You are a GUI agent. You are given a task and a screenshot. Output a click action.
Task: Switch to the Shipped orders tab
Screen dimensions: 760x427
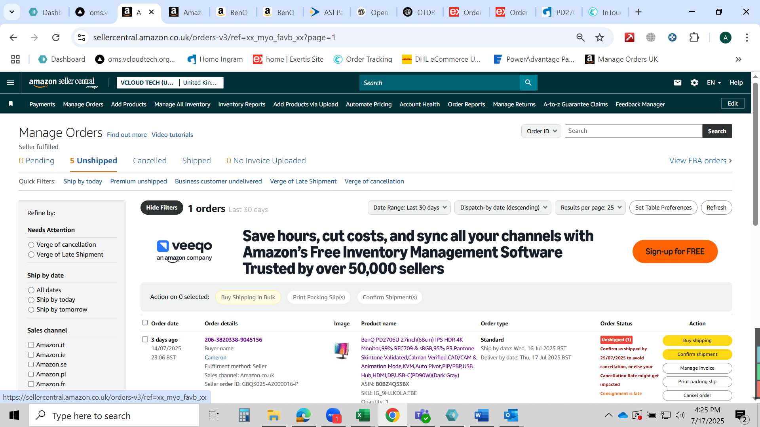(196, 161)
